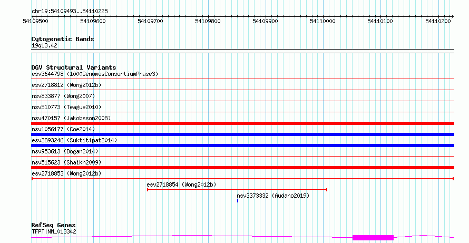Click the 54109900 ruler tick label
The height and width of the screenshot is (243, 469).
(265, 21)
